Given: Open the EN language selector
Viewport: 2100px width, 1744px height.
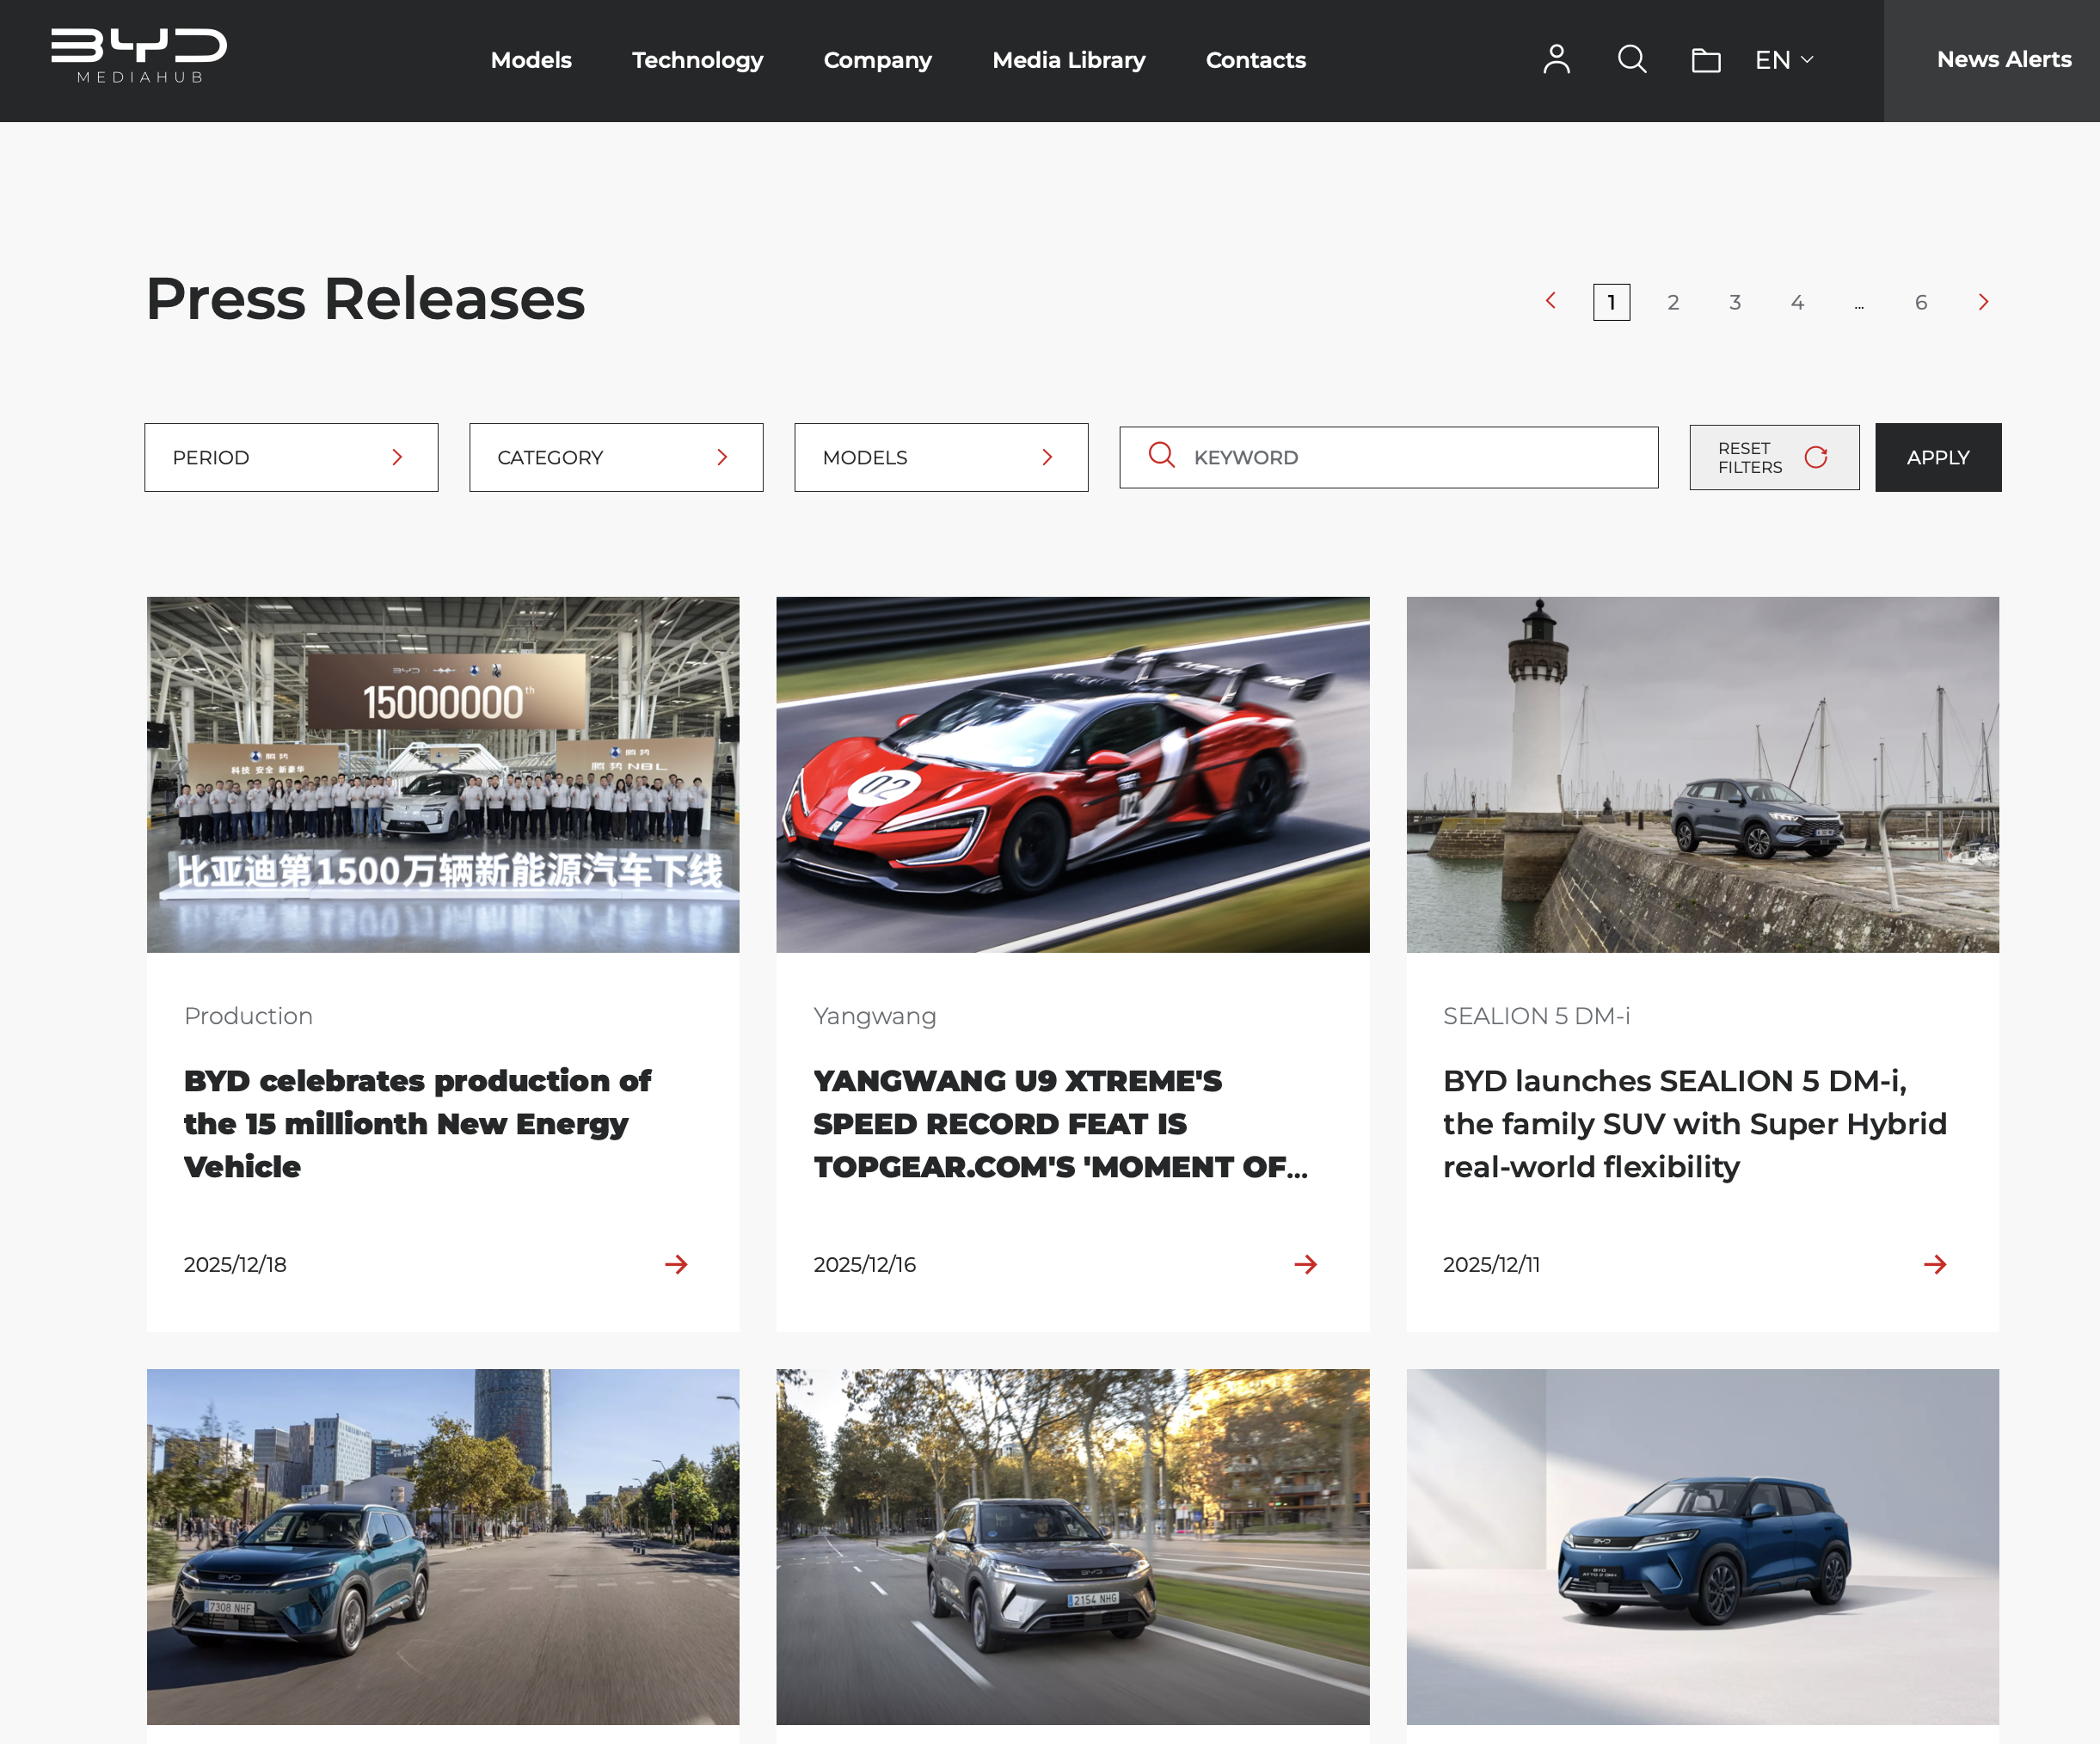Looking at the screenshot, I should pyautogui.click(x=1783, y=60).
